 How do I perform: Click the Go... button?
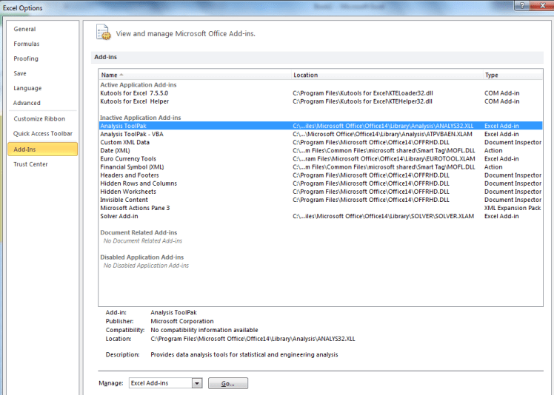[227, 383]
